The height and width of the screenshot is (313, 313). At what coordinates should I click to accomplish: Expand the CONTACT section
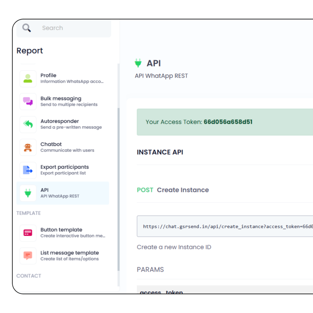click(29, 276)
